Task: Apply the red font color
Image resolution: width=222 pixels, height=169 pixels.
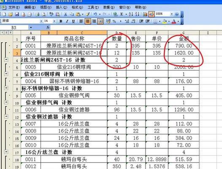Action: 174,22
